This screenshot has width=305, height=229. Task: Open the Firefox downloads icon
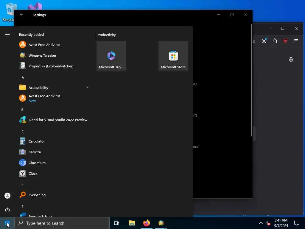pos(254,41)
